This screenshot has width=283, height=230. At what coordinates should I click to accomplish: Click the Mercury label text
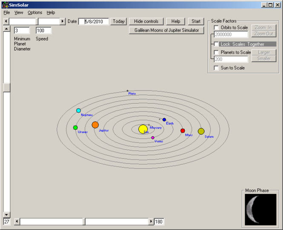pyautogui.click(x=156, y=128)
